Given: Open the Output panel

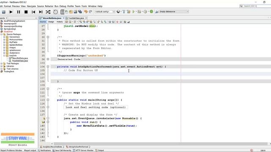Looking at the screenshot, I should (x=100, y=150).
